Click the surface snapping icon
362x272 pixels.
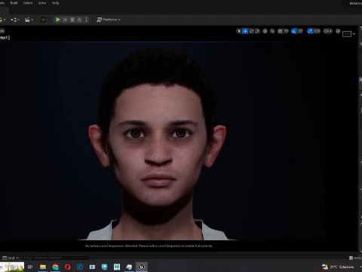click(x=272, y=31)
